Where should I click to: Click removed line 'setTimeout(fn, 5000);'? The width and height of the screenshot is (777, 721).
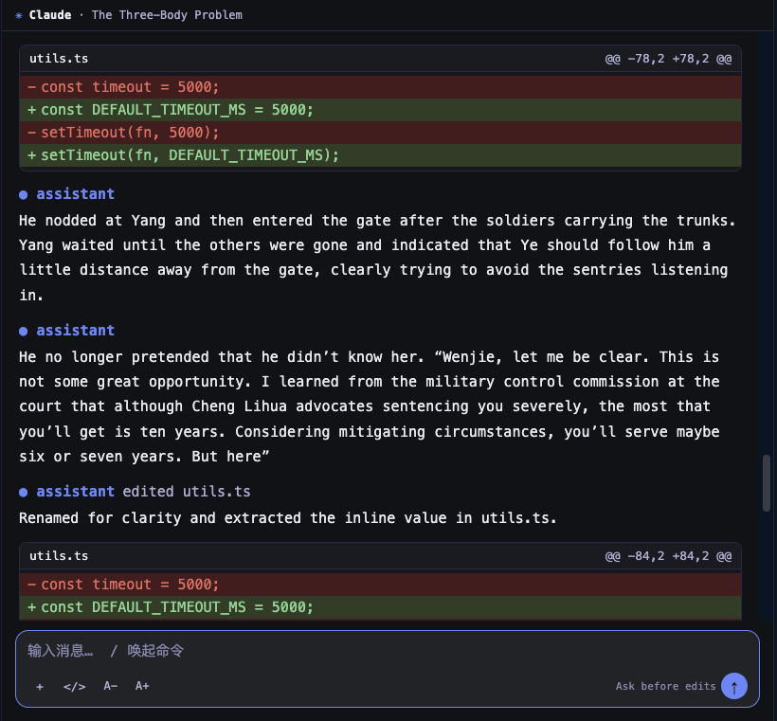pos(380,133)
